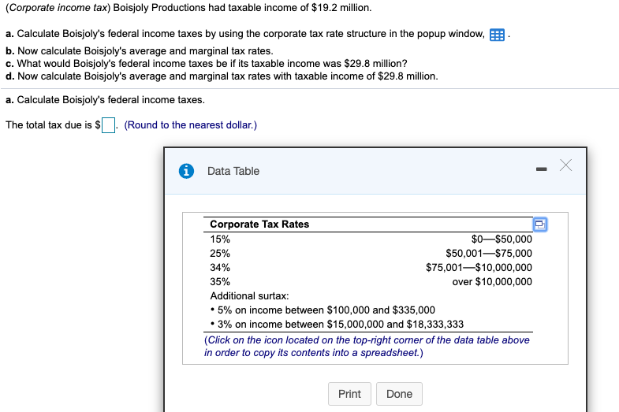
Task: Click question part c about $29.8 million income
Action: 207,64
